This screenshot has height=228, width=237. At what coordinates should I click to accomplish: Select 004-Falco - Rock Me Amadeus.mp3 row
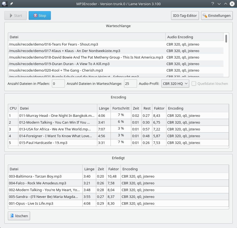point(118,183)
